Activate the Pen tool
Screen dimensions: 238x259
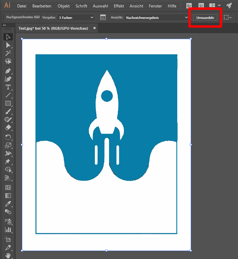pos(8,71)
